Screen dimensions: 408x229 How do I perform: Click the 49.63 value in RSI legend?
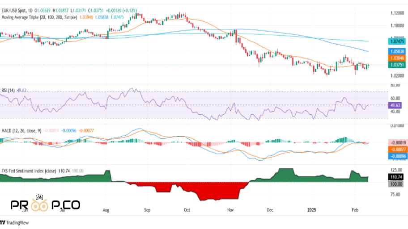pos(21,90)
